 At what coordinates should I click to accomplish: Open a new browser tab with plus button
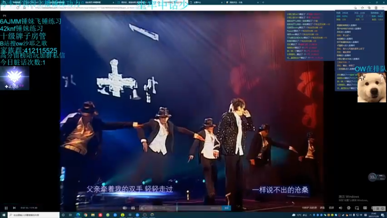(263, 2)
